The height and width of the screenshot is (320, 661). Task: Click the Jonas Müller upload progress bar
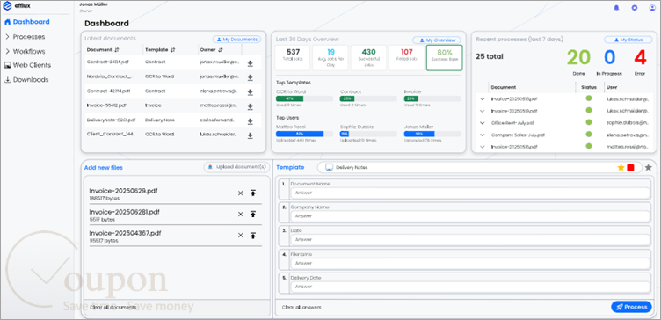tap(432, 134)
